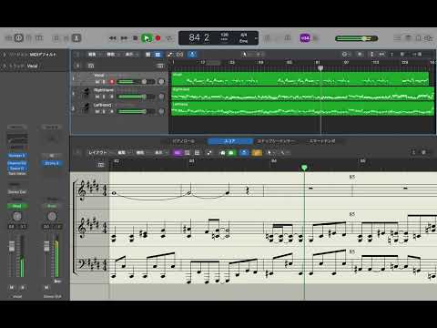Adjust the master volume slider
The image size is (437, 328).
(x=356, y=38)
